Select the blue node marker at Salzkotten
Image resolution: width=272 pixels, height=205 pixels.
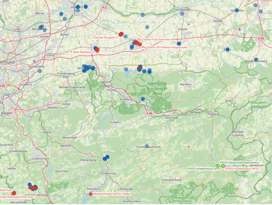click(237, 10)
